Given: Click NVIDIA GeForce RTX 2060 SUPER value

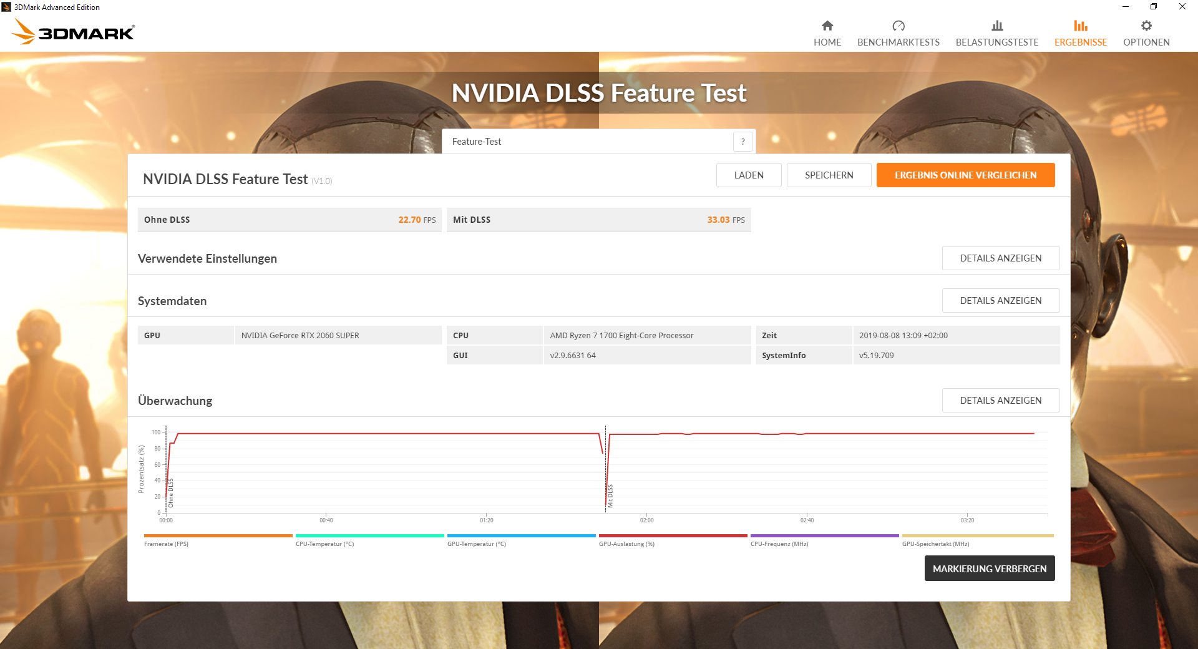Looking at the screenshot, I should (x=300, y=336).
